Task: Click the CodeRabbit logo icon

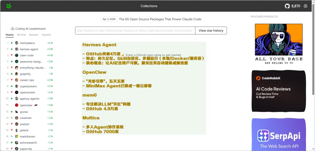Action: pos(258,78)
